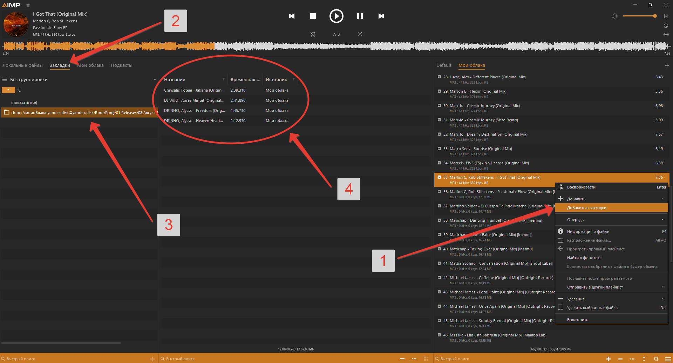
Task: Open settings gear next to AIMP logo
Action: 28,5
